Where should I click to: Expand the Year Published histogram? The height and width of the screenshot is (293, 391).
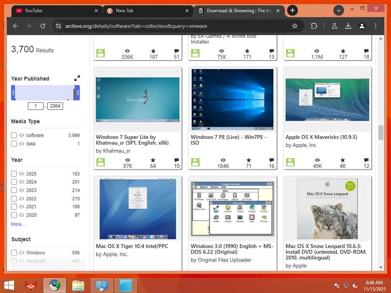pyautogui.click(x=77, y=78)
